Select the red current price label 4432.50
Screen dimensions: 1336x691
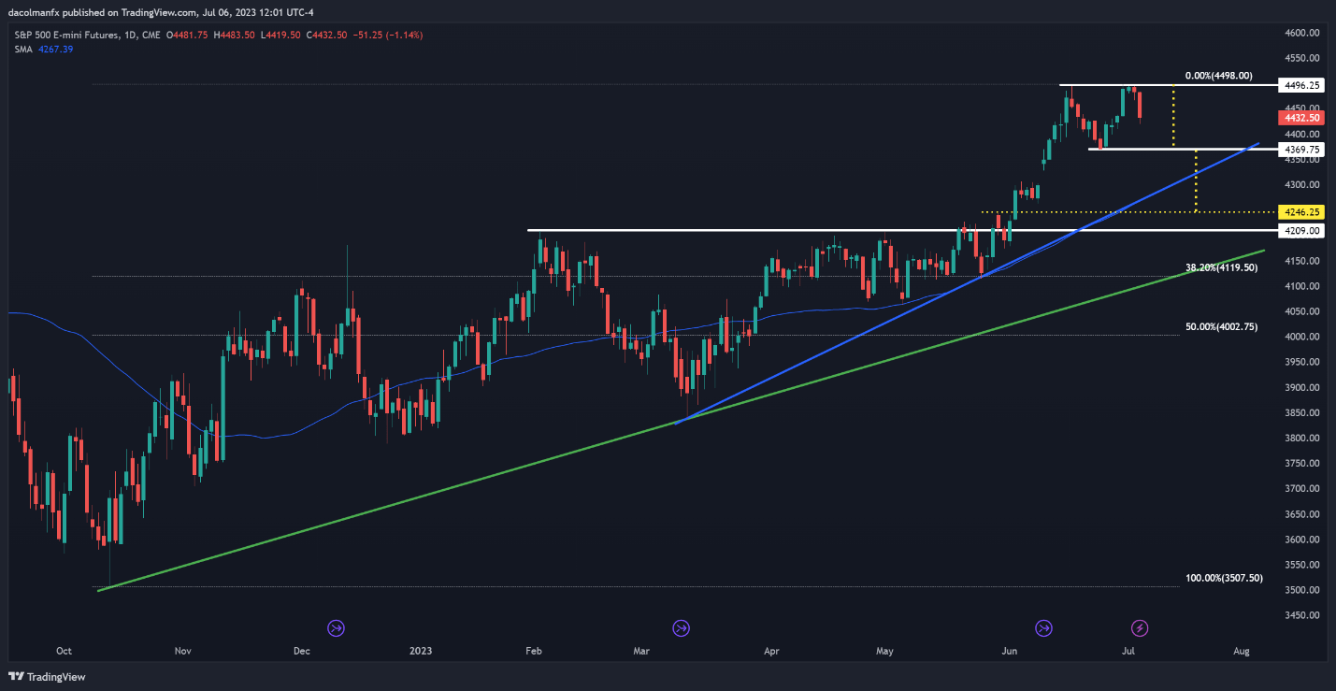[x=1300, y=118]
